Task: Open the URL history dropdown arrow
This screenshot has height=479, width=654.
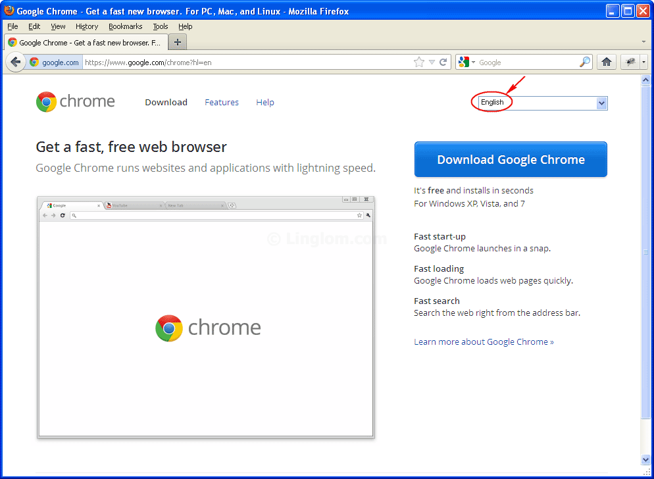Action: tap(432, 62)
